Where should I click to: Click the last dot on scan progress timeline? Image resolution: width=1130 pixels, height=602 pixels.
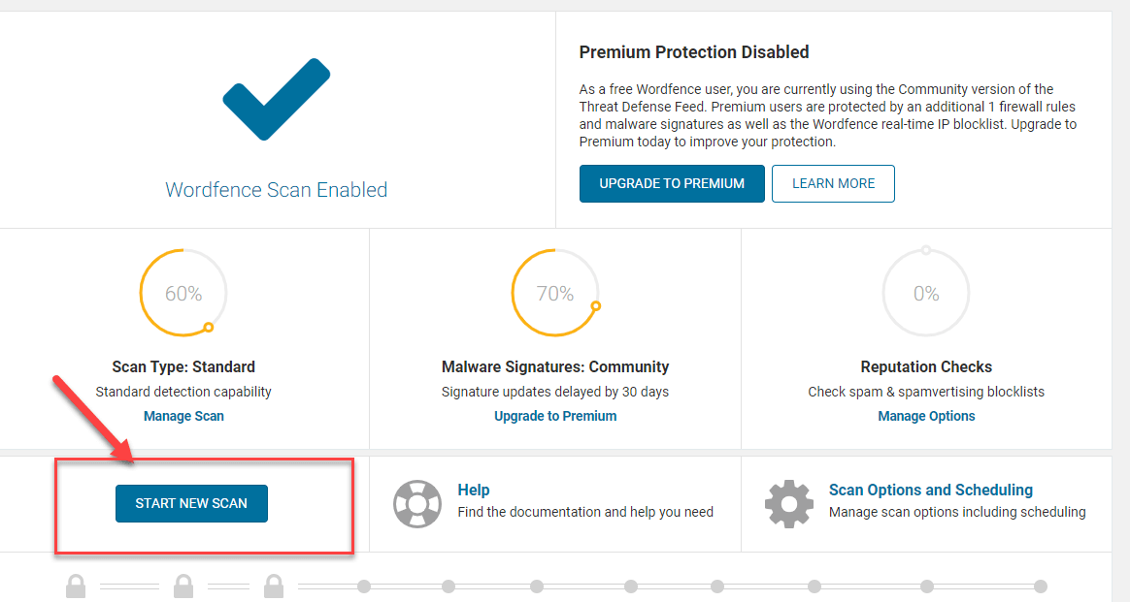pos(1041,586)
